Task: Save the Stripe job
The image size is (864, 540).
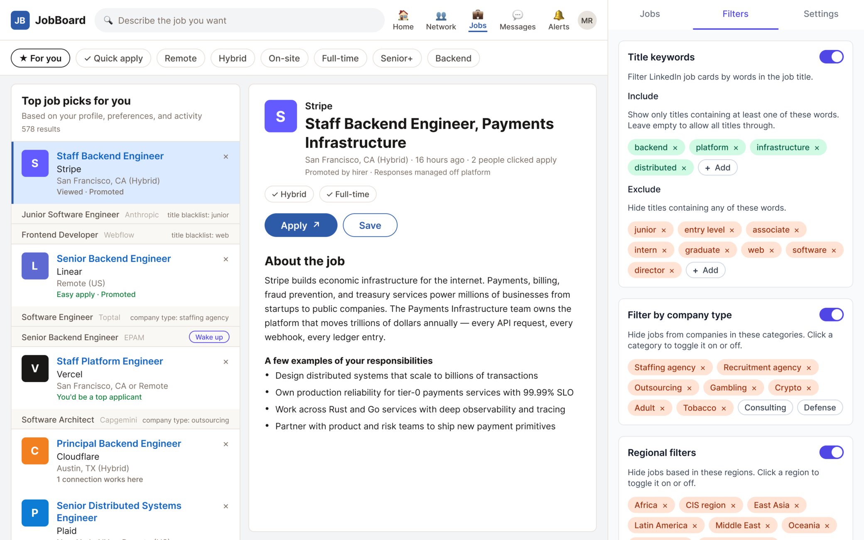Action: pyautogui.click(x=370, y=225)
